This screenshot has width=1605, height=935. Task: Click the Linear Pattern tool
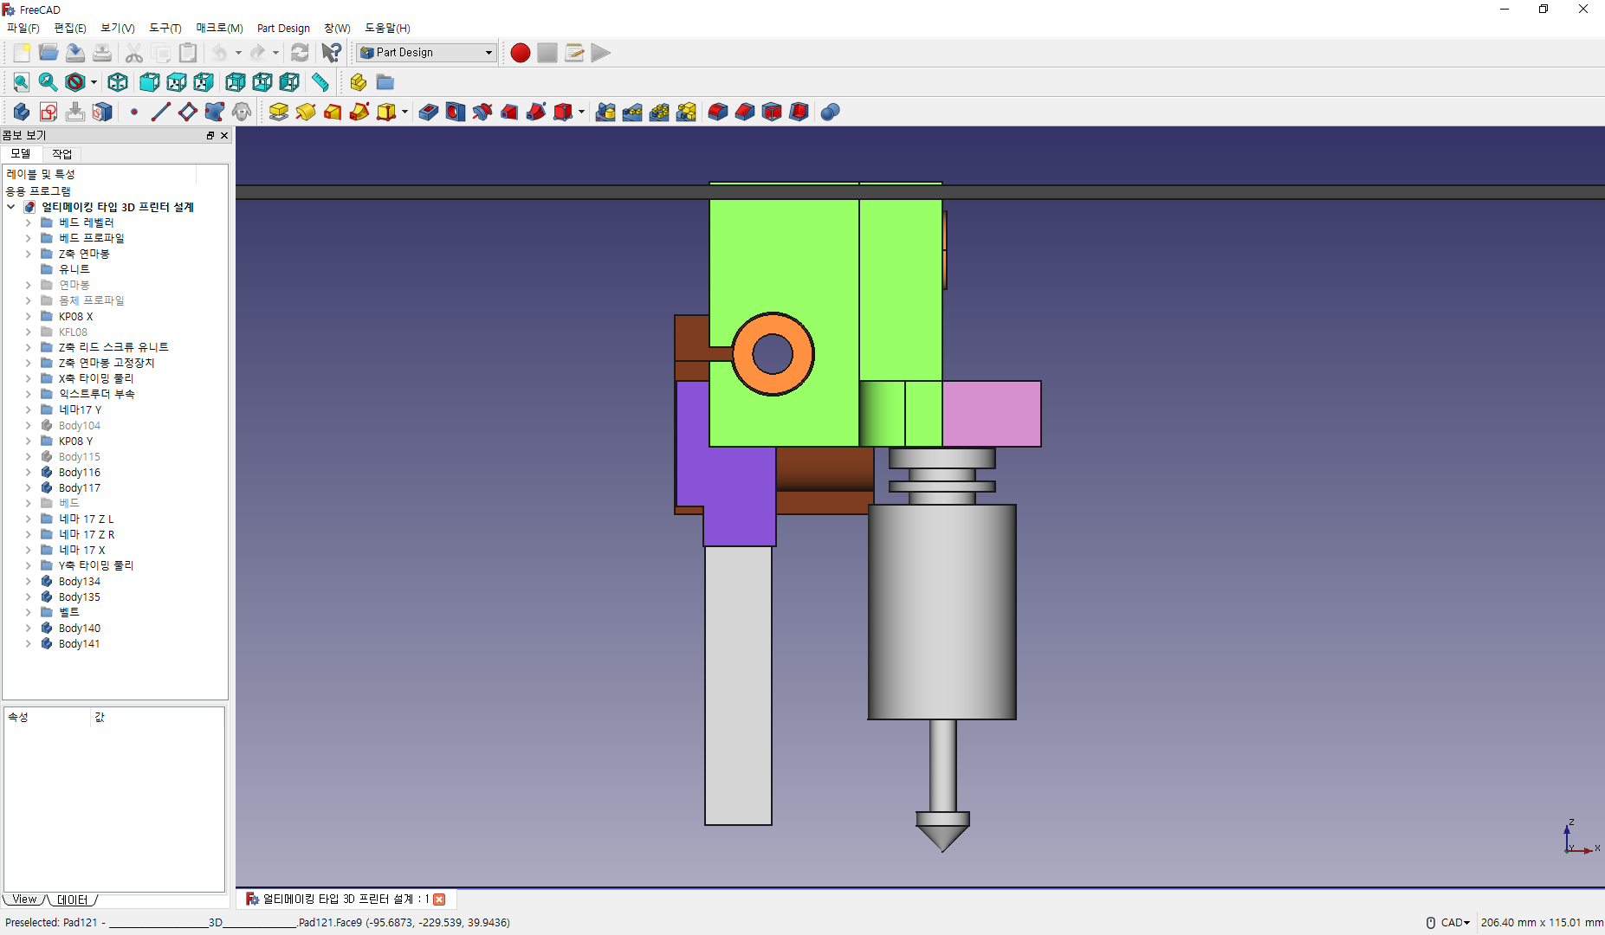tap(632, 112)
